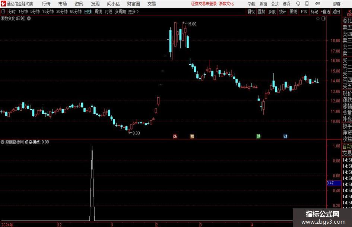352x227 pixels.
Task: Click the 2024年 date axis label
Action: (7, 225)
